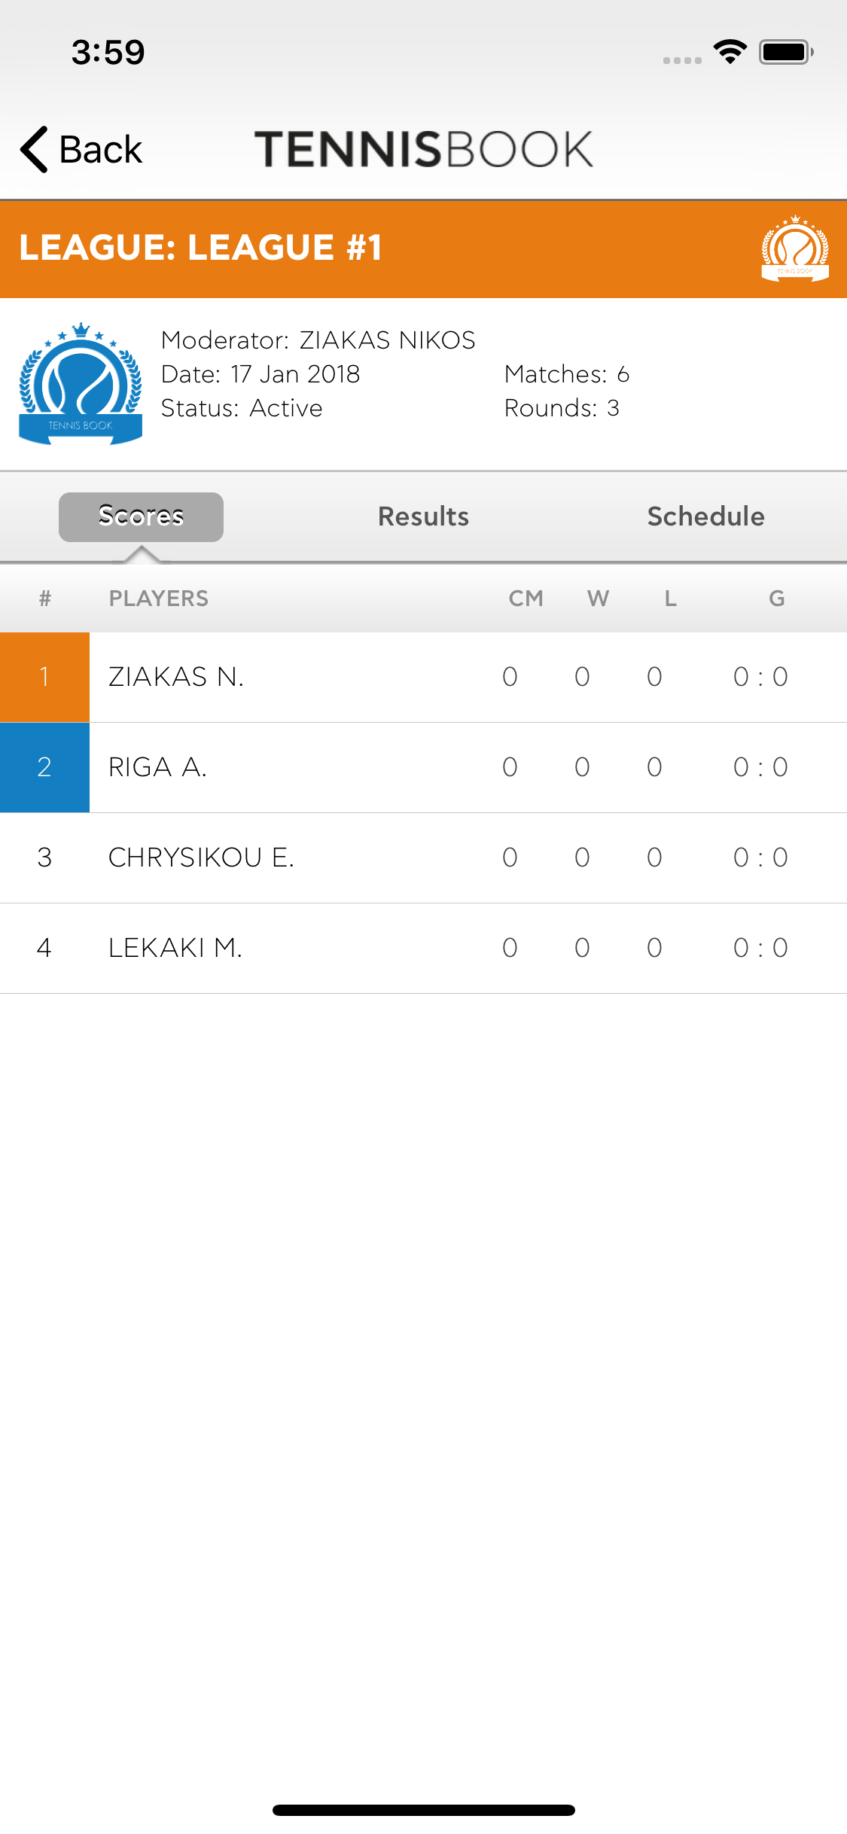The height and width of the screenshot is (1834, 847).
Task: Tap the League #1 orange banner title
Action: click(x=200, y=248)
